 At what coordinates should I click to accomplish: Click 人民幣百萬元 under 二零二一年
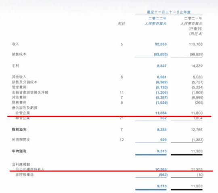pyautogui.click(x=191, y=24)
